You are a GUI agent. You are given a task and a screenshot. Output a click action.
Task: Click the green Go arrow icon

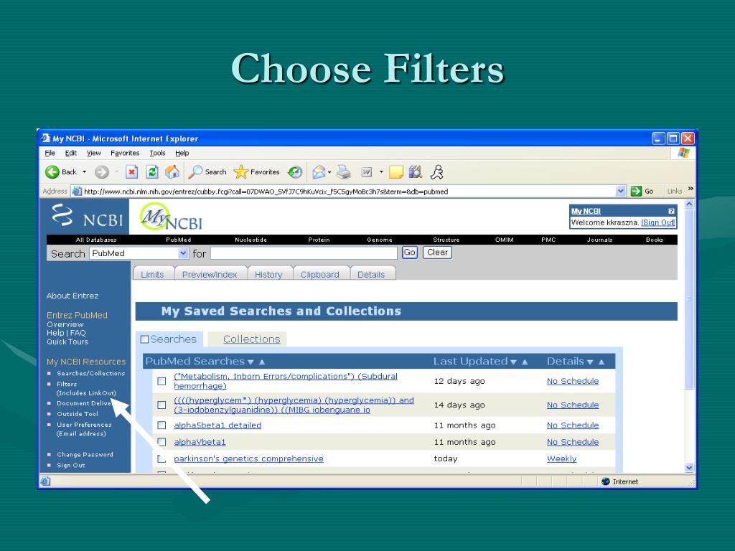(636, 191)
